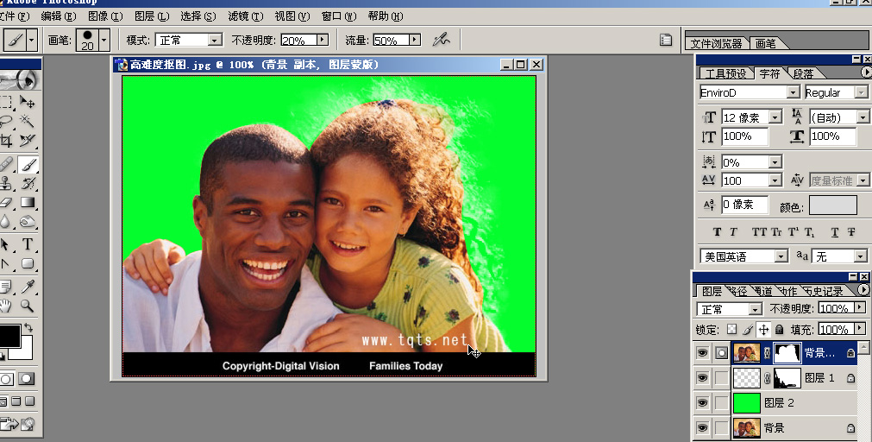Select the Eyedropper tool
872x442 pixels.
tap(28, 287)
